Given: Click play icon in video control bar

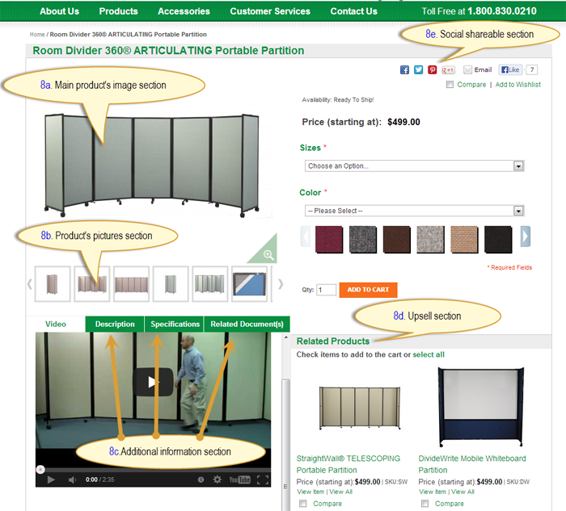Looking at the screenshot, I should pyautogui.click(x=51, y=480).
